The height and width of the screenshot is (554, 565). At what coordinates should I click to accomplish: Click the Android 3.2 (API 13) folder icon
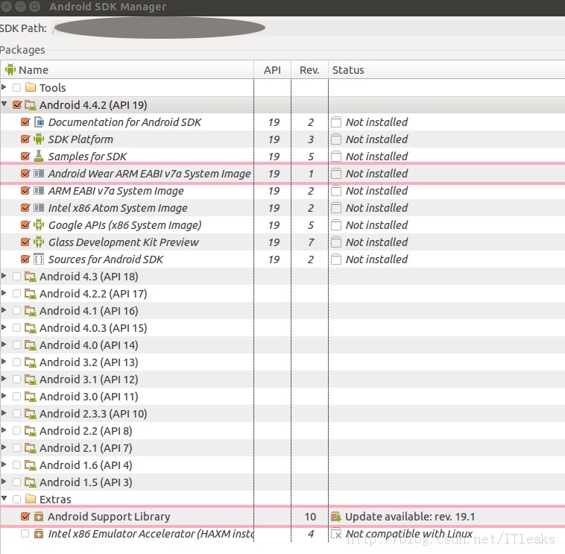31,362
